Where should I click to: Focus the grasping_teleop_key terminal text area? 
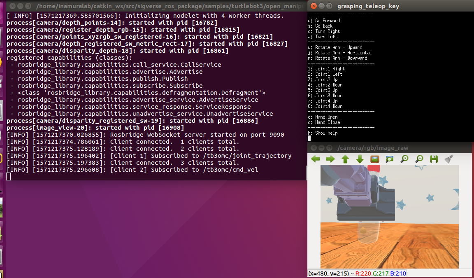(x=390, y=82)
